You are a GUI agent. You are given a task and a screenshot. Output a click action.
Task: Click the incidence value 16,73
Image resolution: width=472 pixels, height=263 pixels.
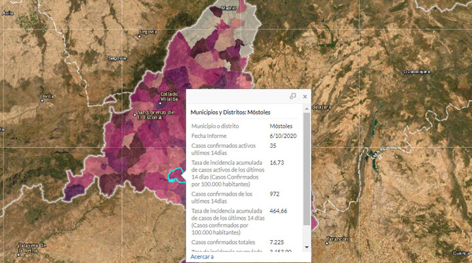277,163
